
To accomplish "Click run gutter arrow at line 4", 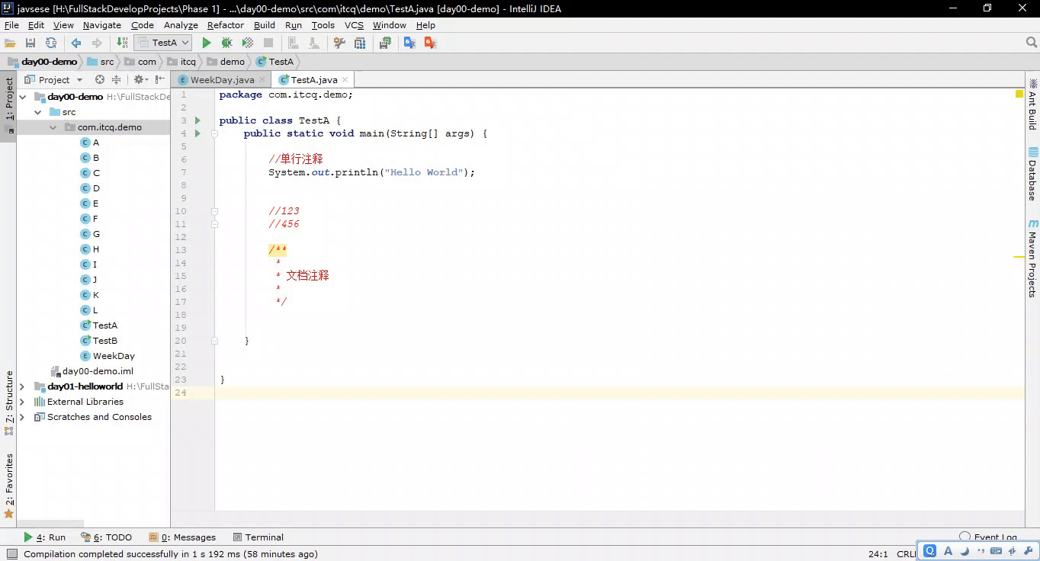I will 197,133.
